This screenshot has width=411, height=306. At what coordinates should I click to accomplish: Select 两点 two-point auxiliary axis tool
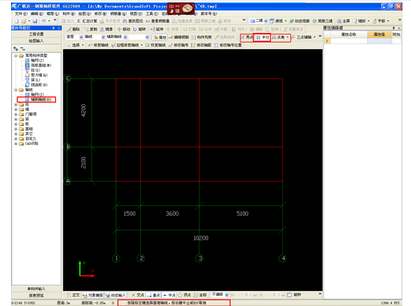[x=247, y=37]
